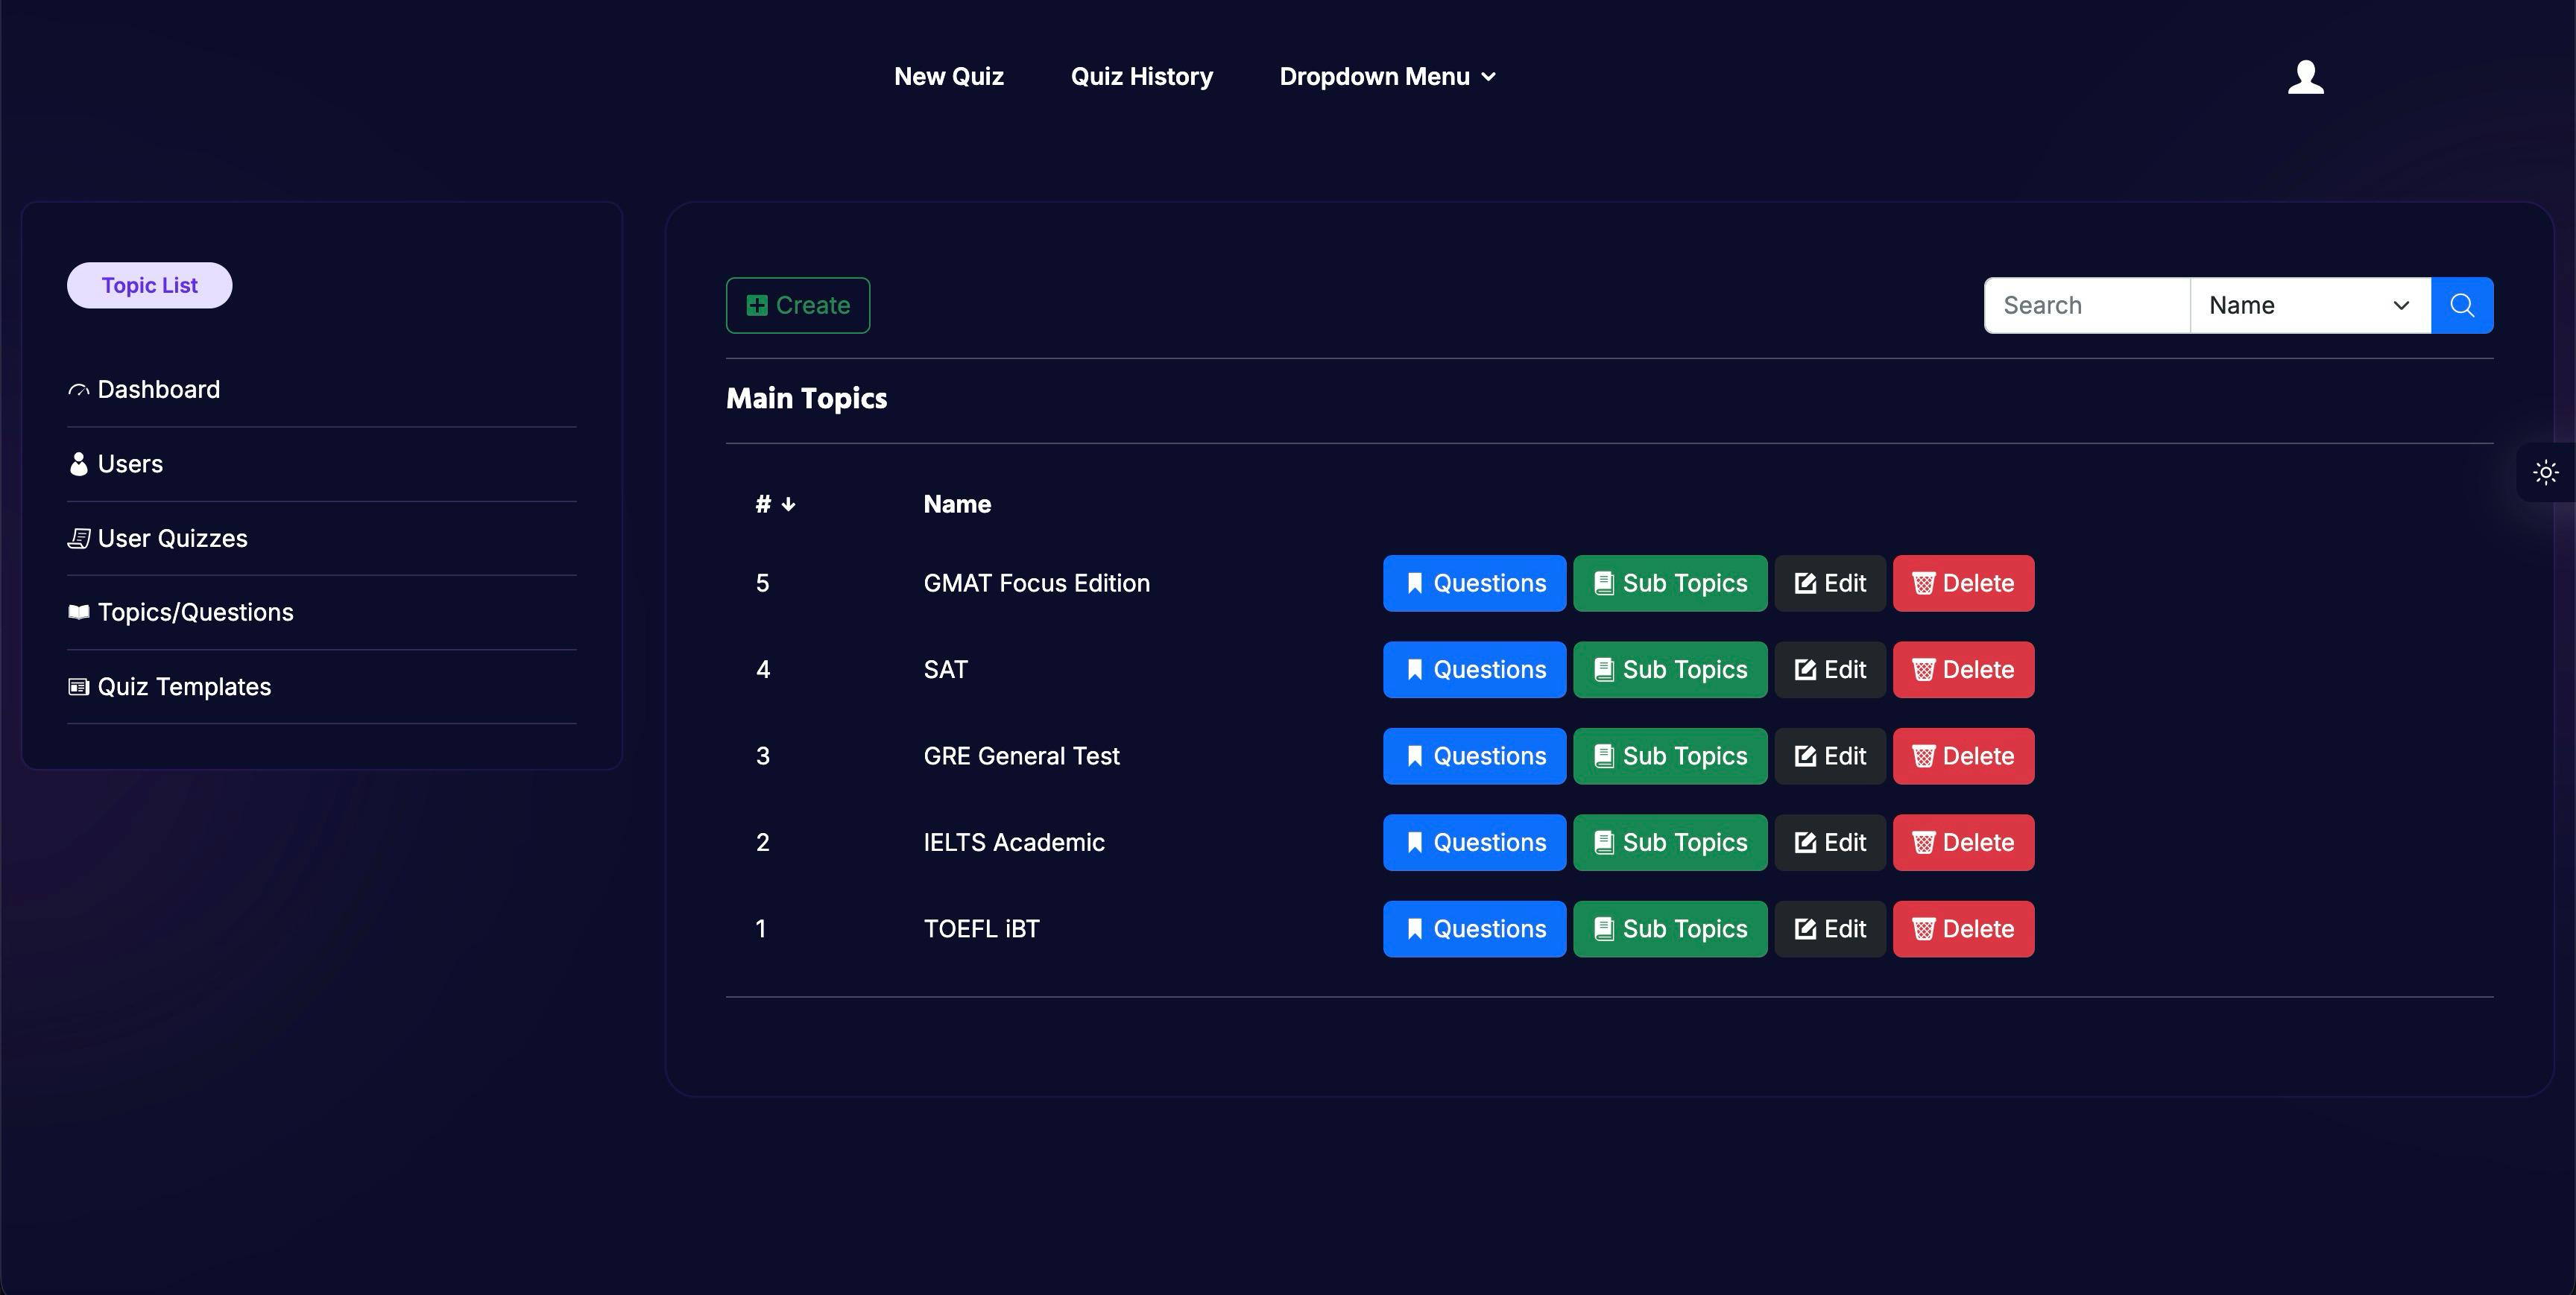Image resolution: width=2576 pixels, height=1295 pixels.
Task: Select the Topic List pill
Action: point(150,285)
